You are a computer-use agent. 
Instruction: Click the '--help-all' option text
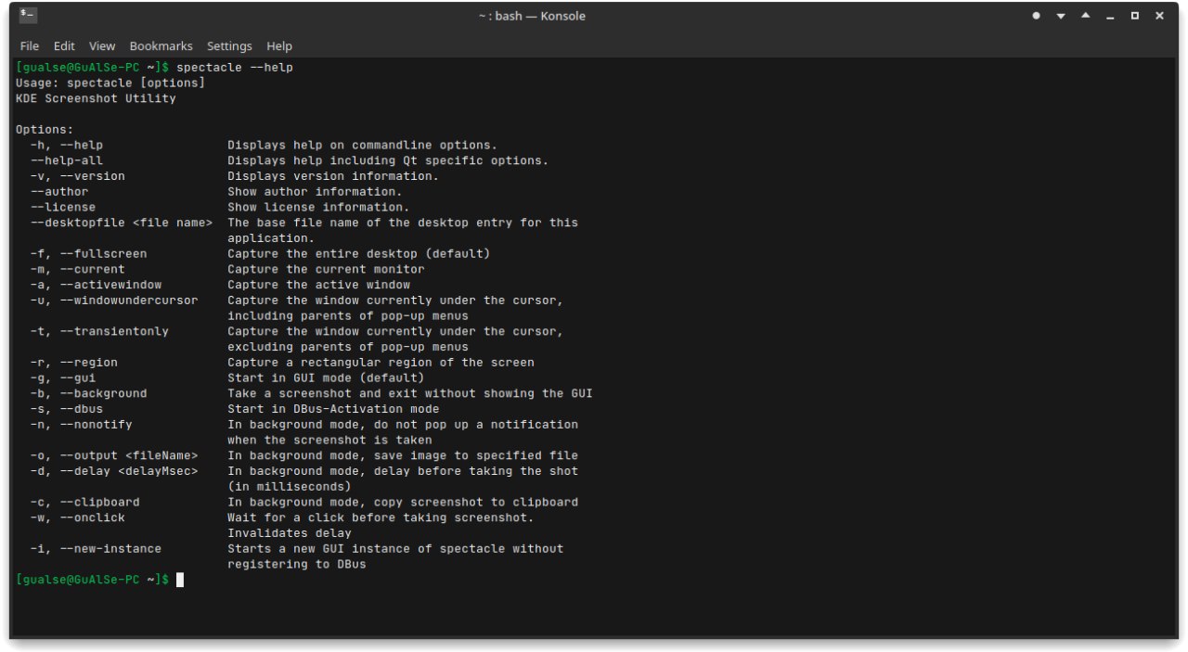(x=67, y=160)
